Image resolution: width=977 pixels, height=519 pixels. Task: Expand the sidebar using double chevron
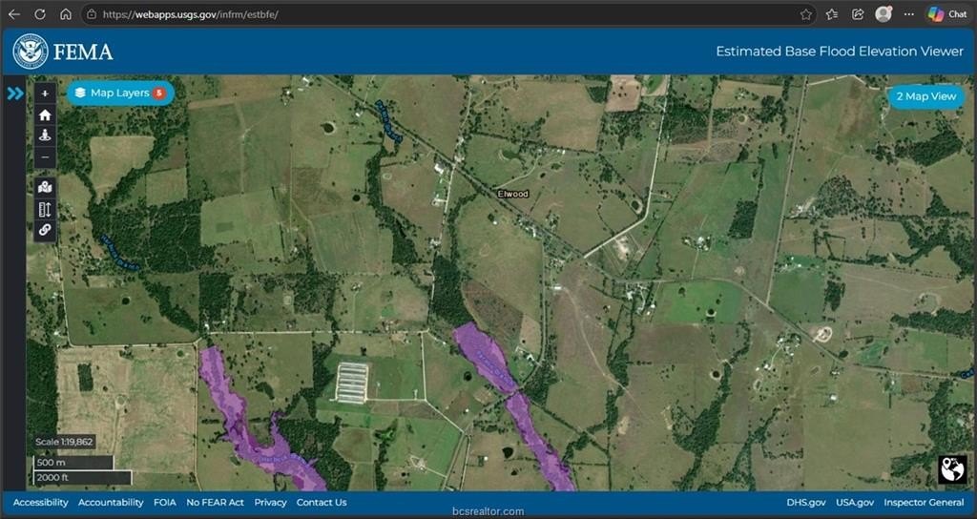click(x=15, y=93)
